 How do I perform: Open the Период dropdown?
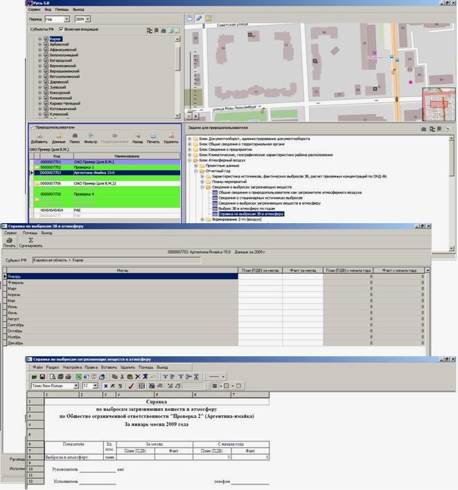(x=67, y=19)
